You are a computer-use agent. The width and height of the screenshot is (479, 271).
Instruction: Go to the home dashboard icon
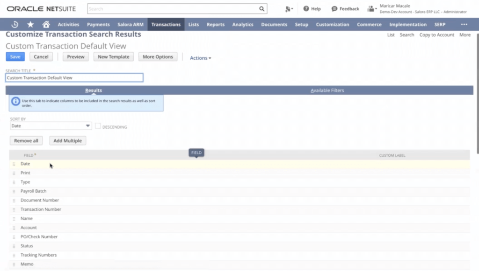46,24
